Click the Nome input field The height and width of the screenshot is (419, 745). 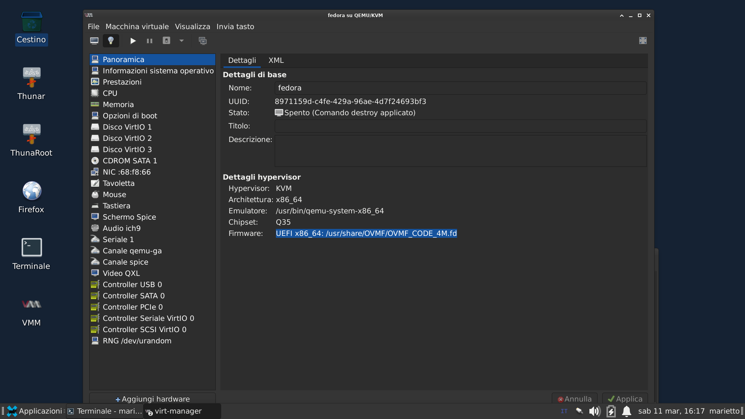coord(461,88)
